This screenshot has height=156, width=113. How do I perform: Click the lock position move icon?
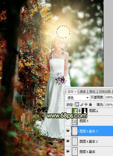86,104
